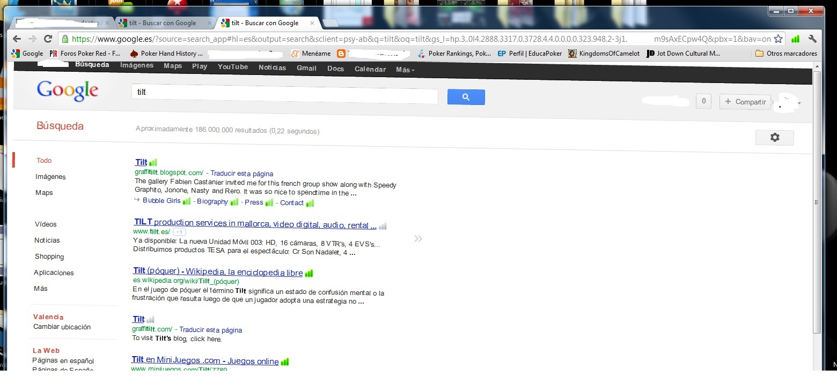
Task: Open Noticias in the top Google bar
Action: tap(273, 67)
